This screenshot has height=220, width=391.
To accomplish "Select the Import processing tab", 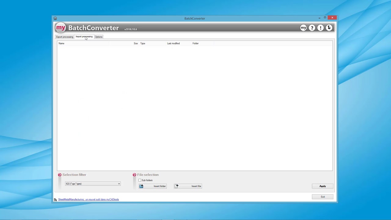I will coord(84,37).
